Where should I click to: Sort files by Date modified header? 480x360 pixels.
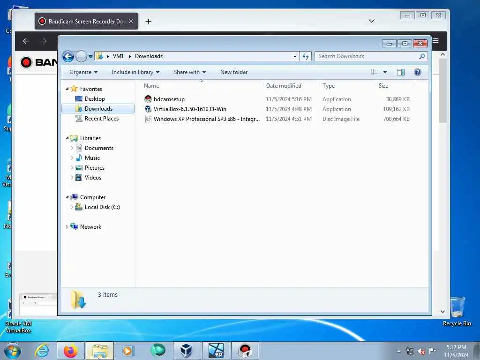point(291,86)
